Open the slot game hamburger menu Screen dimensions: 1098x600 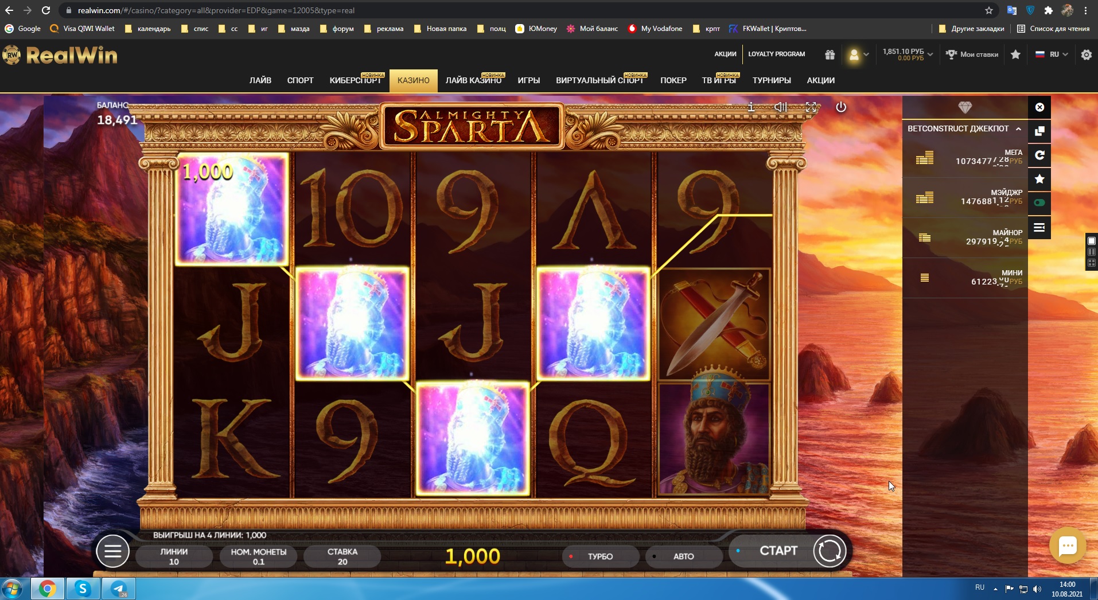[112, 551]
